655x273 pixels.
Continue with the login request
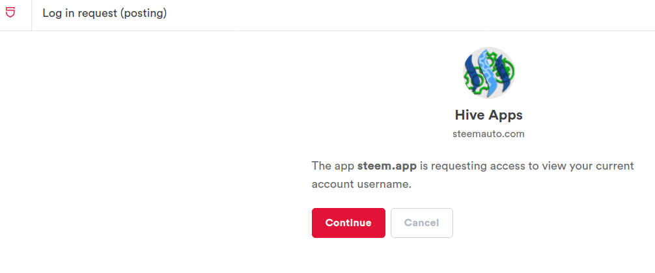(x=348, y=223)
